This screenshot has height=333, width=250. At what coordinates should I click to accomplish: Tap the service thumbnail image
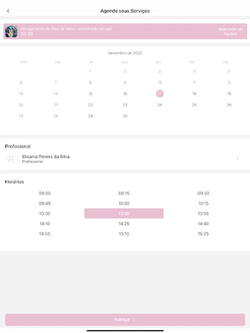pos(11,31)
